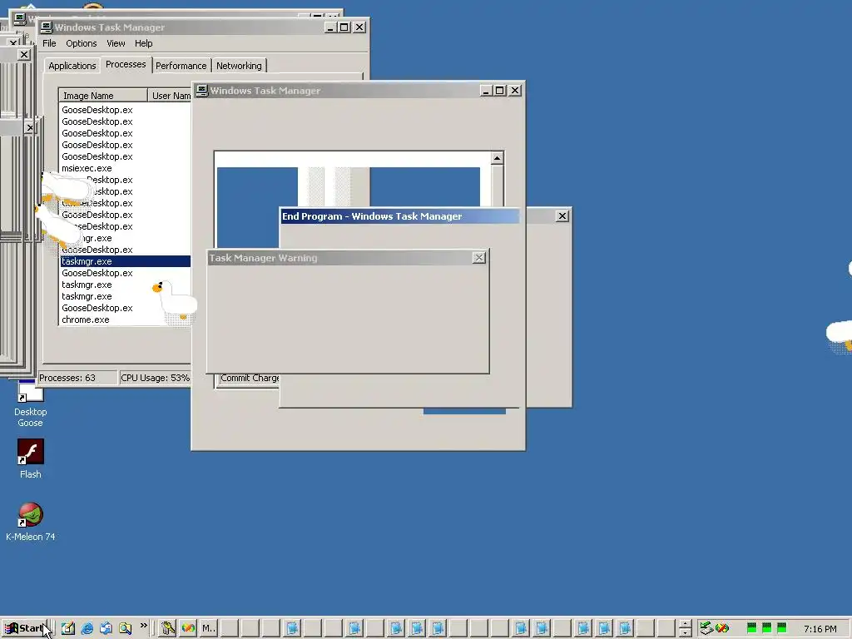852x639 pixels.
Task: Click the Start button on the taskbar
Action: (26, 628)
